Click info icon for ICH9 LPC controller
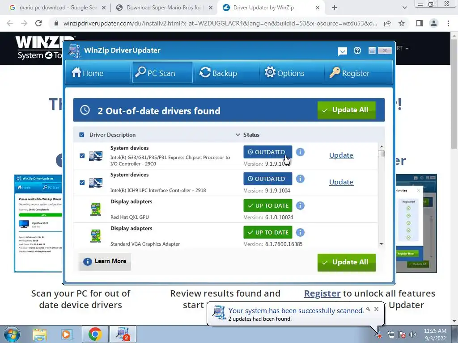The image size is (458, 343). (x=300, y=179)
